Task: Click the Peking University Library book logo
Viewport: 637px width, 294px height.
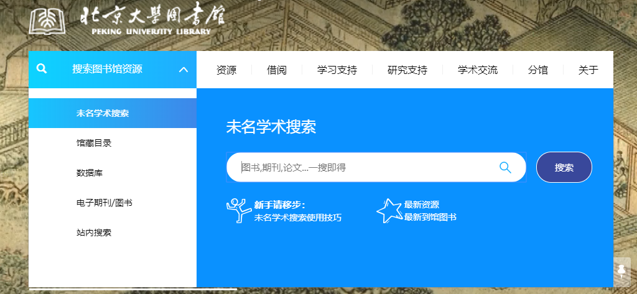Action: point(47,21)
